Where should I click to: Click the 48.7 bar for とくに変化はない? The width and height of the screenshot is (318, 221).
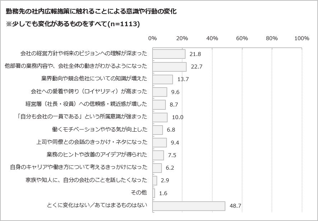click(189, 206)
